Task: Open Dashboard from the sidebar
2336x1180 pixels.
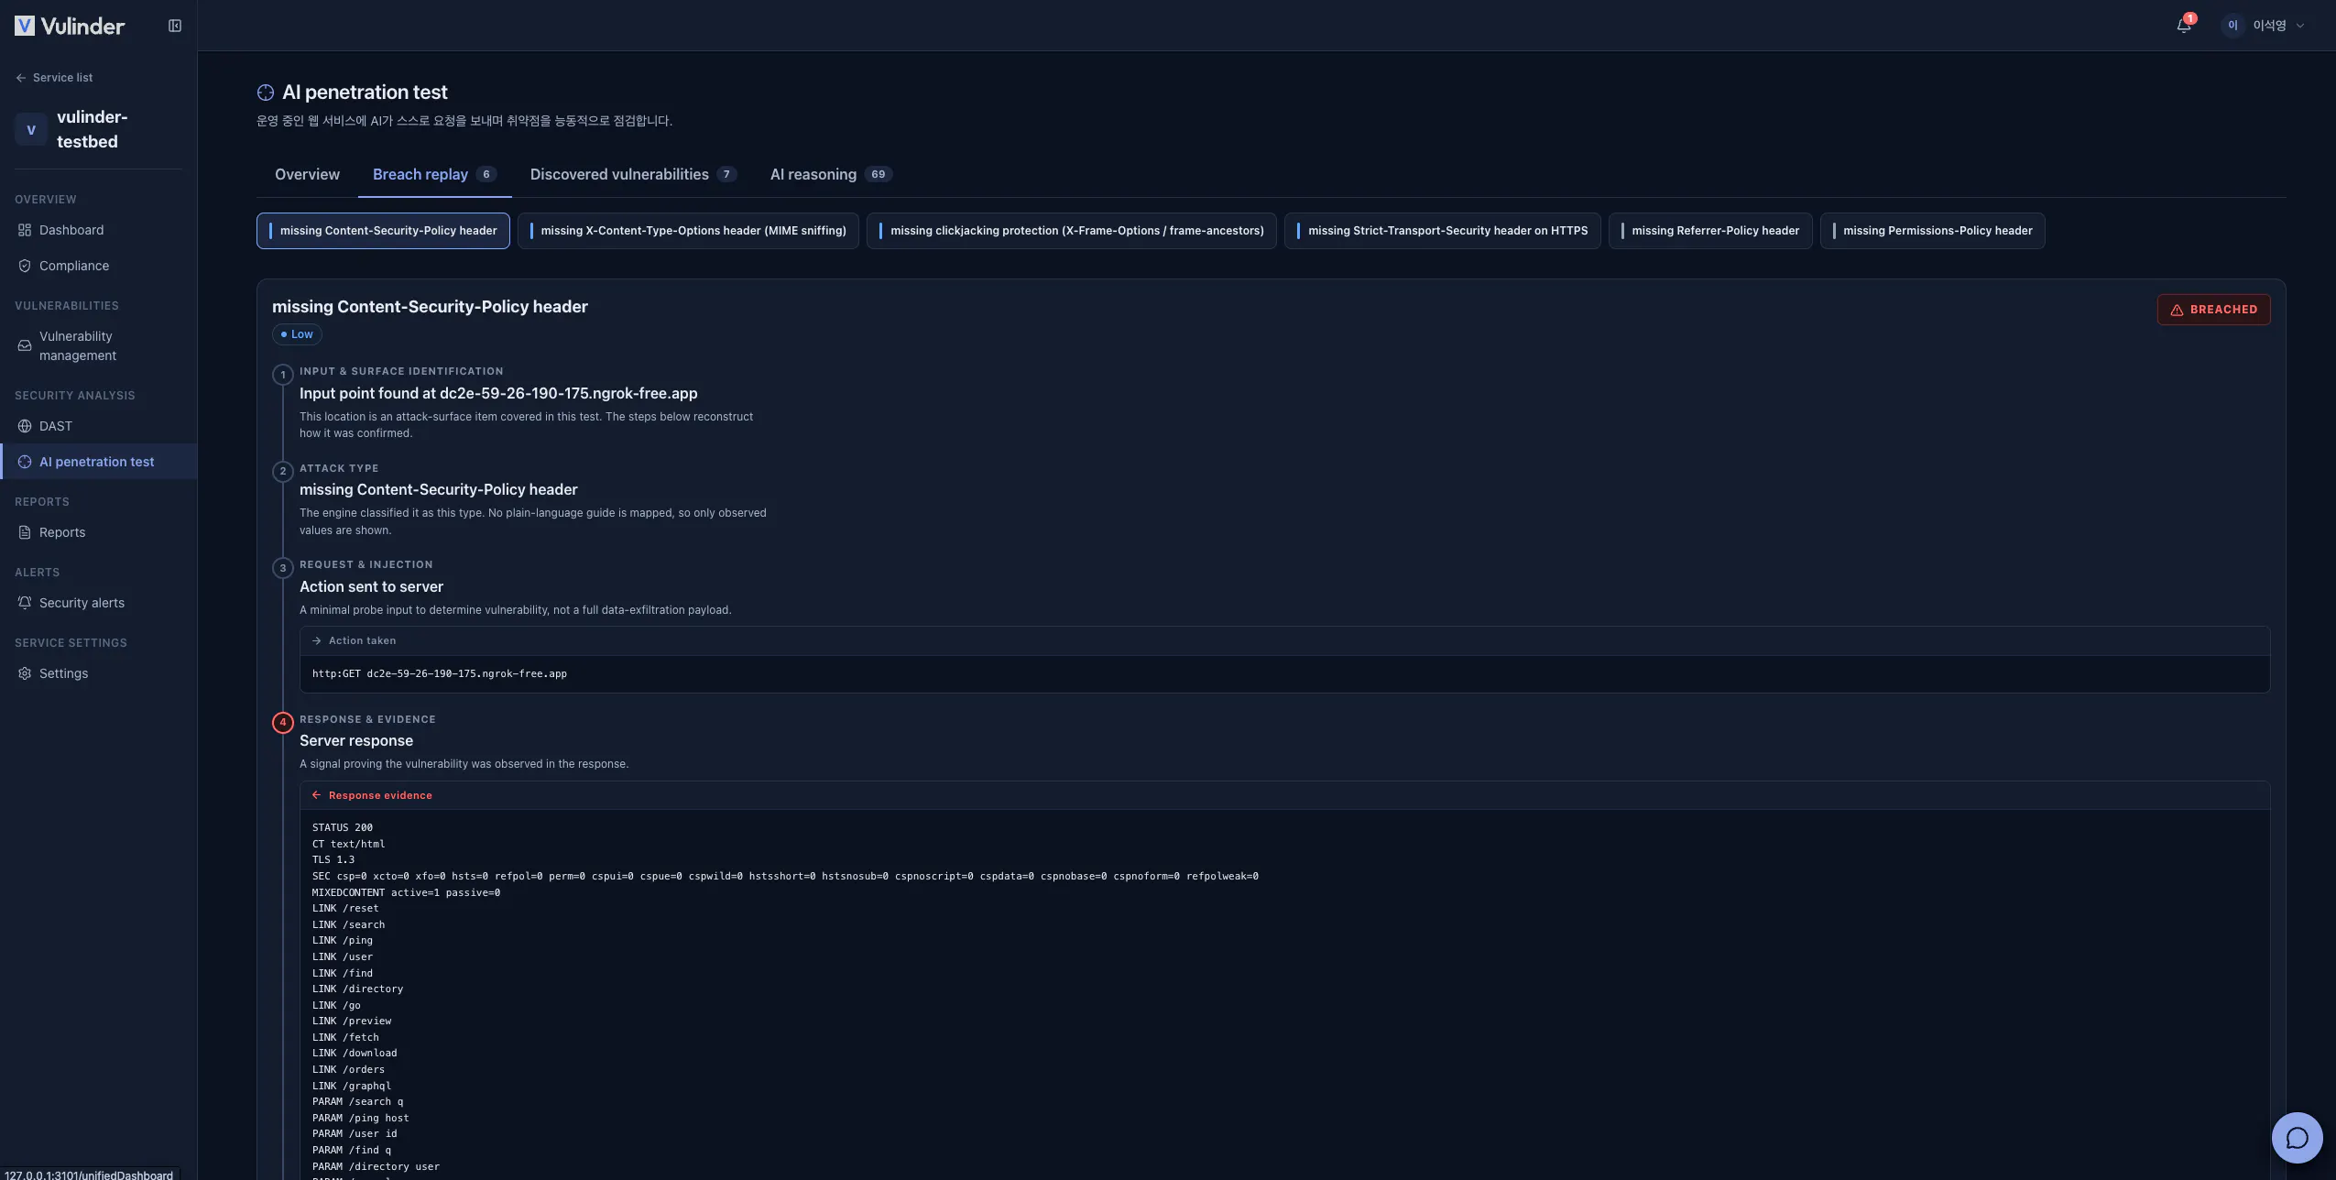Action: (x=98, y=230)
